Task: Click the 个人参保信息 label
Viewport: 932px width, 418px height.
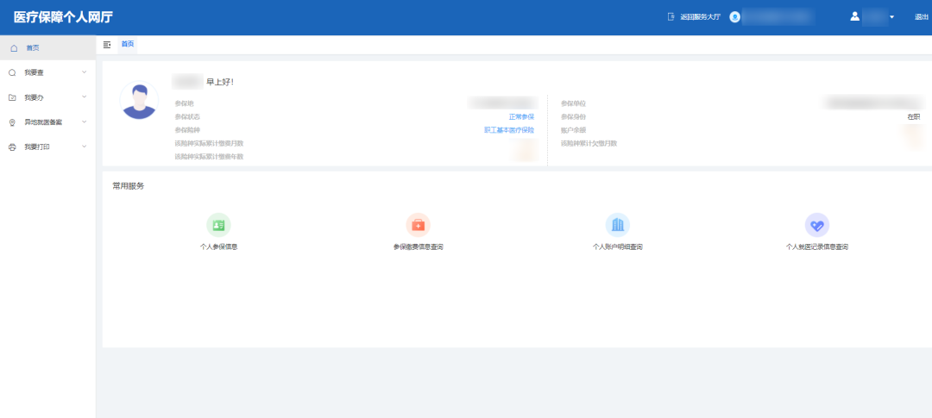Action: click(218, 247)
